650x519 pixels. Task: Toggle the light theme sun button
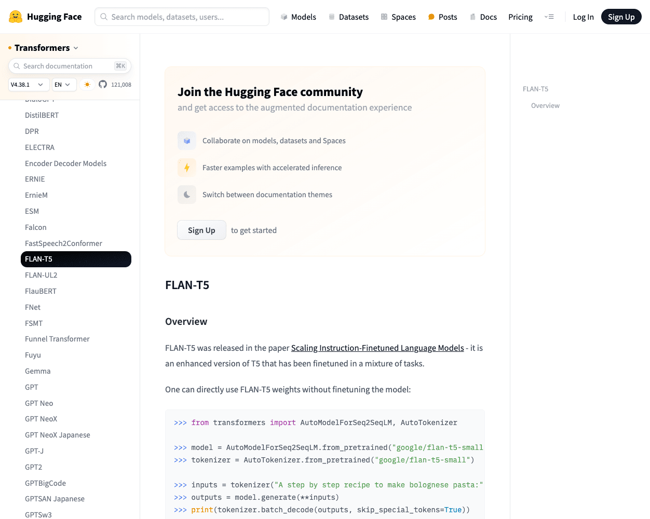click(x=87, y=85)
